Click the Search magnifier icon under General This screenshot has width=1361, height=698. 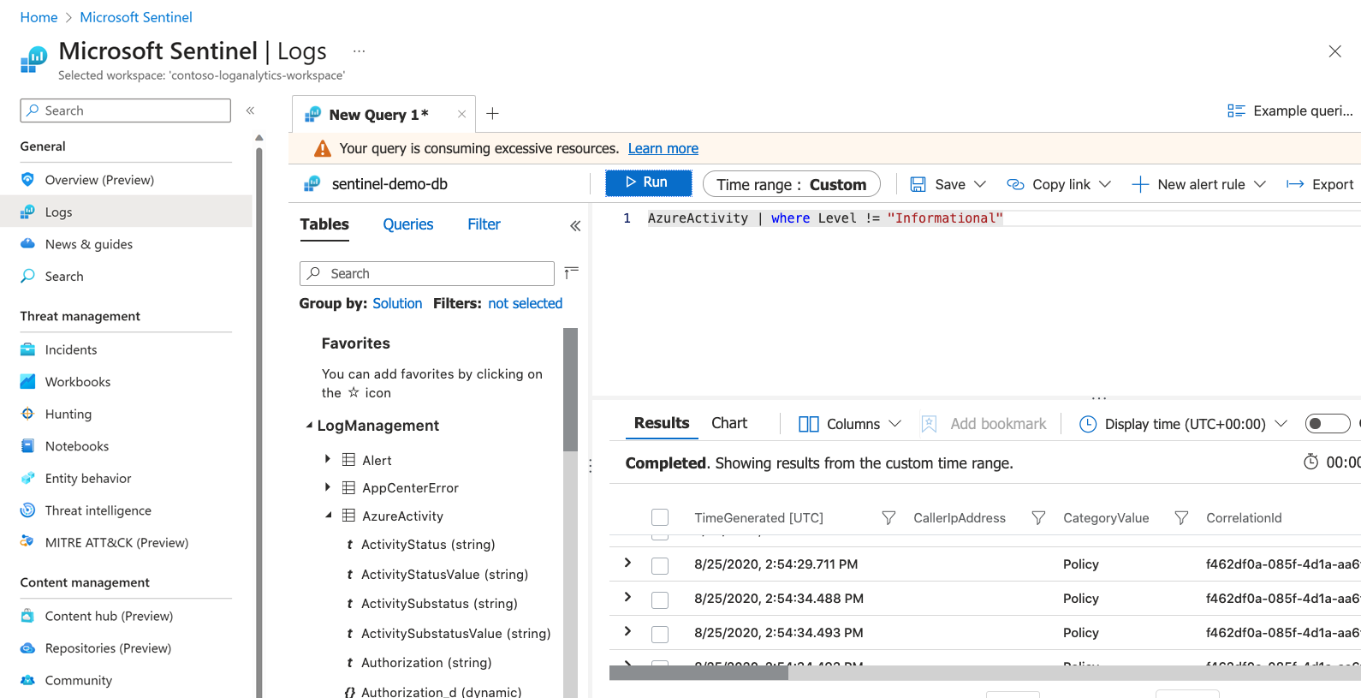pyautogui.click(x=27, y=276)
